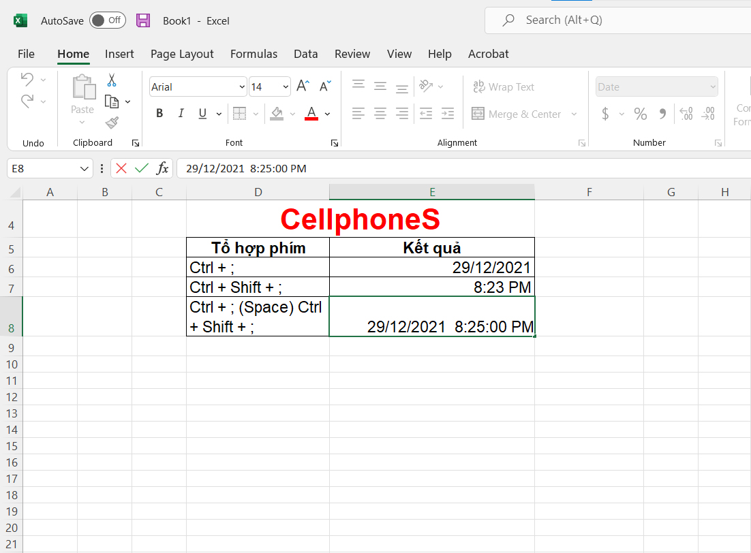
Task: Click the Merge & Center button
Action: click(x=524, y=114)
